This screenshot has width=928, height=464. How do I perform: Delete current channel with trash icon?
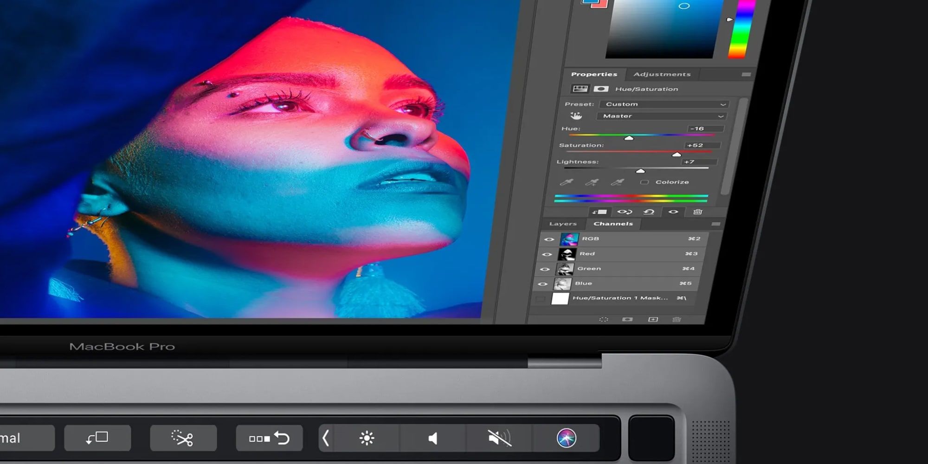tap(677, 320)
